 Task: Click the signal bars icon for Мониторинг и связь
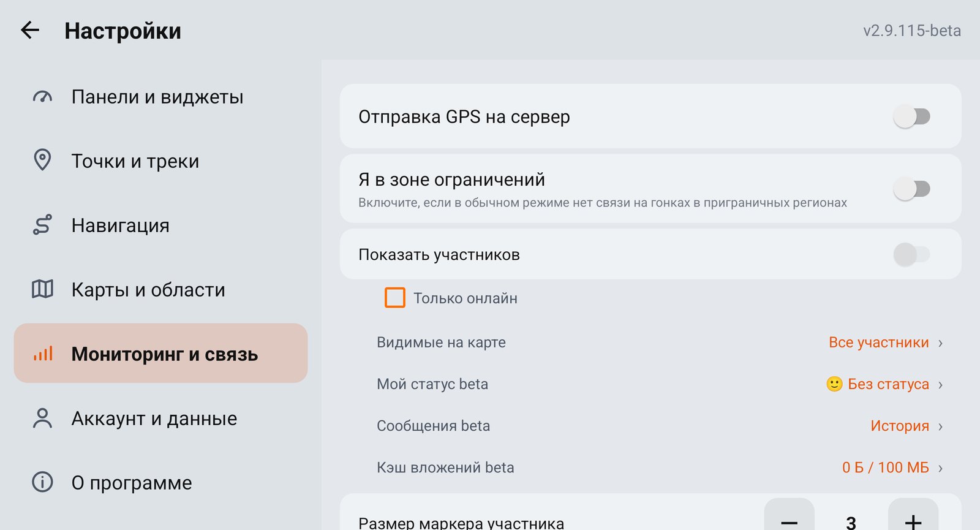point(42,354)
